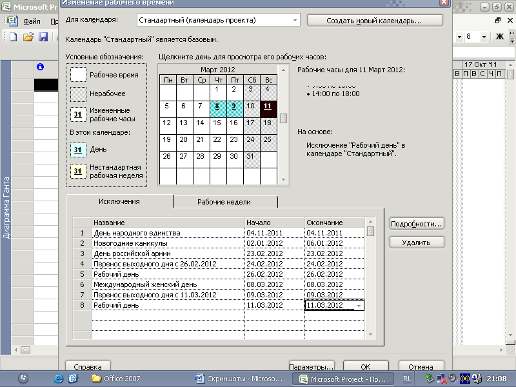Screen dimensions: 516x387
Task: Select the highlighted March 11 calendar cell
Action: (268, 109)
